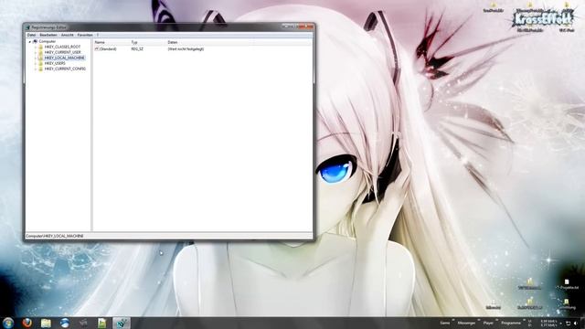Open the Programme taskbar toolbar
Image resolution: width=585 pixels, height=329 pixels.
[511, 323]
